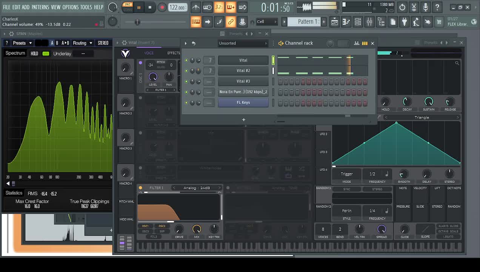Select the FL Keys channel button
This screenshot has width=480, height=272.
[243, 102]
